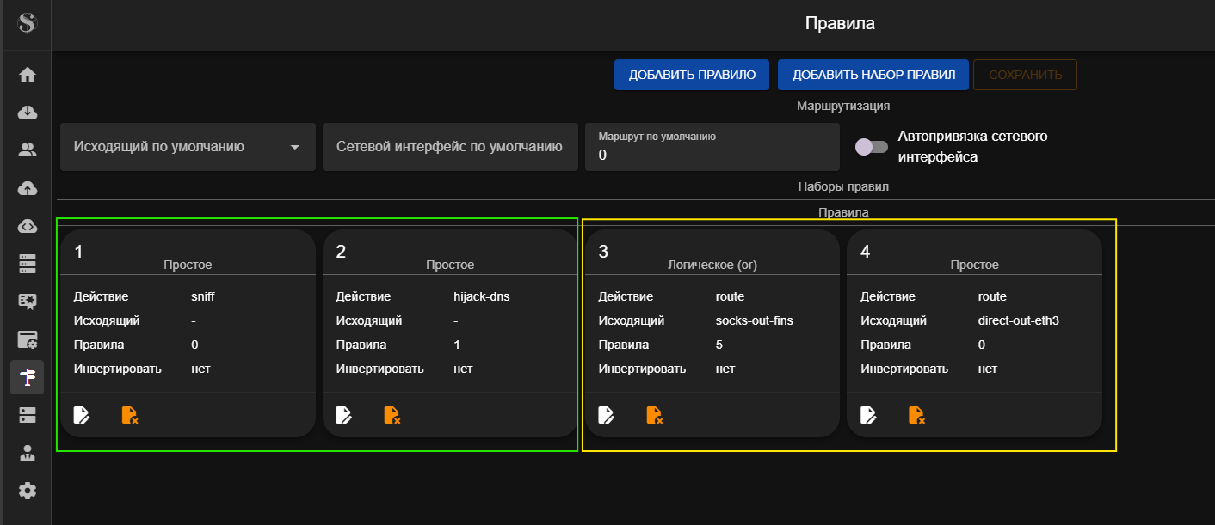Click Сетевой интерфейс по умолчанию field
The image size is (1215, 525).
coord(449,147)
